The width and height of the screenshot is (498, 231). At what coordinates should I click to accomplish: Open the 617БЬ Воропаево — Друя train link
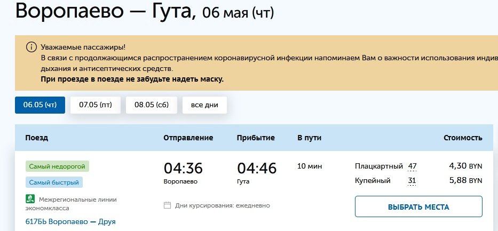(x=70, y=221)
